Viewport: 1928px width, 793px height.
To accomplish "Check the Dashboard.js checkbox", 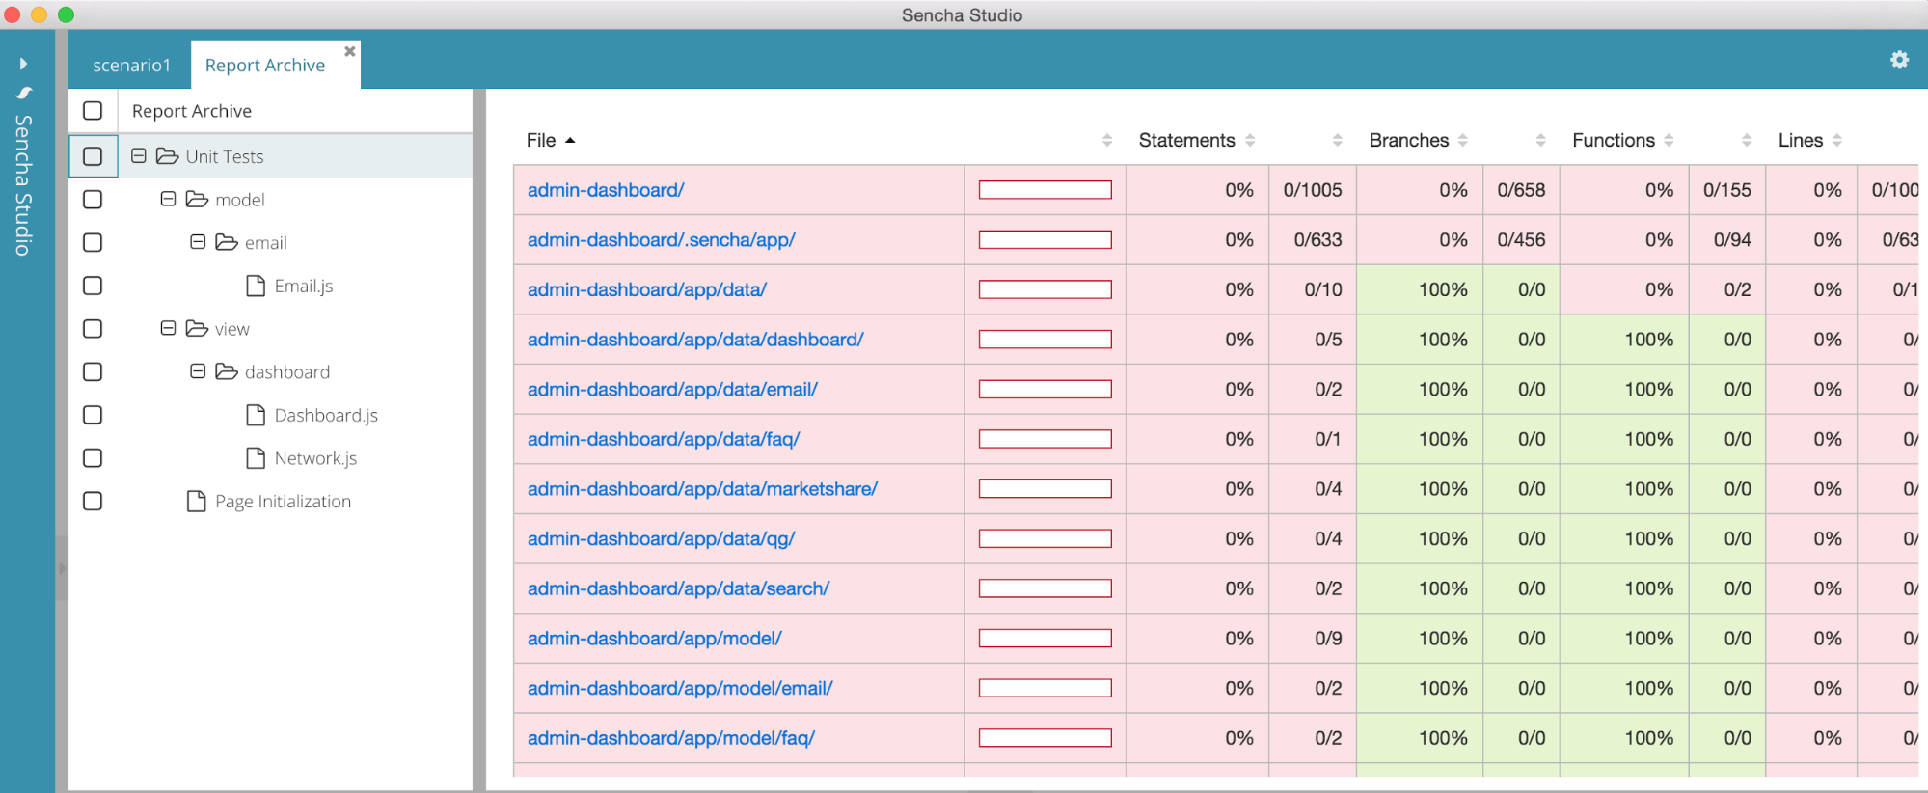I will (x=93, y=415).
